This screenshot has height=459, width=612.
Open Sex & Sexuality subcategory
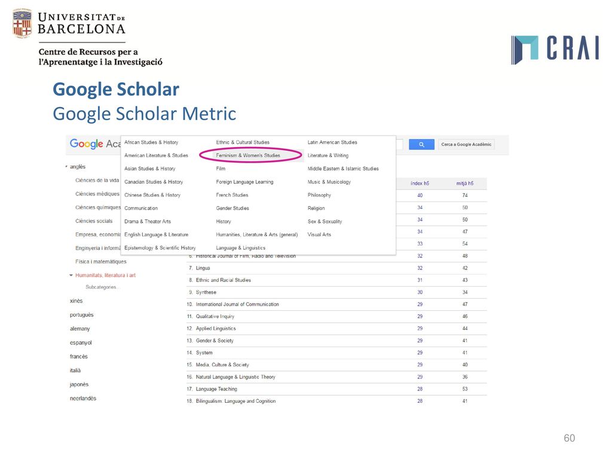pos(325,221)
